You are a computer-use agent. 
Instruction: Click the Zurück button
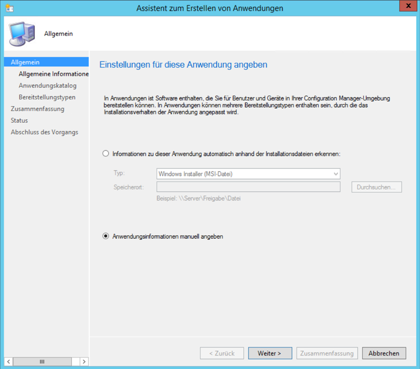[x=222, y=353]
